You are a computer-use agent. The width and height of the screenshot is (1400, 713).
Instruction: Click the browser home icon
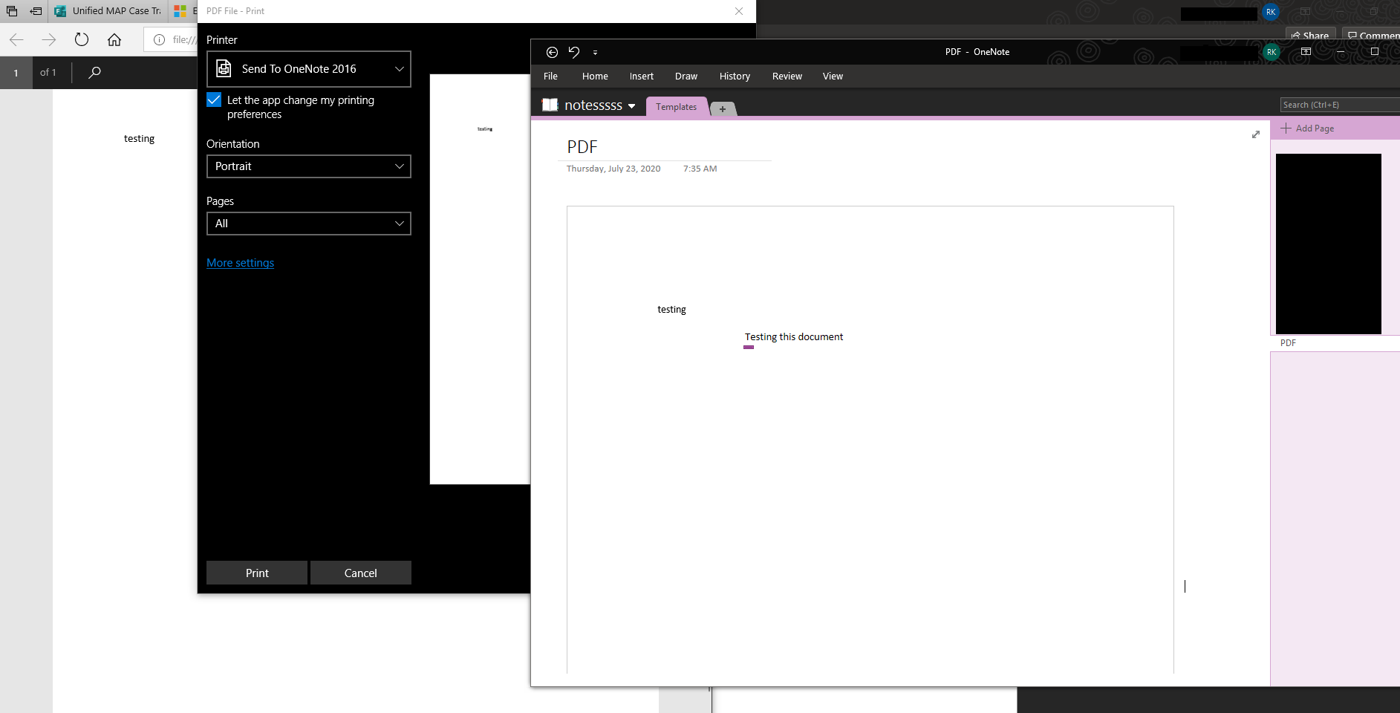click(114, 39)
